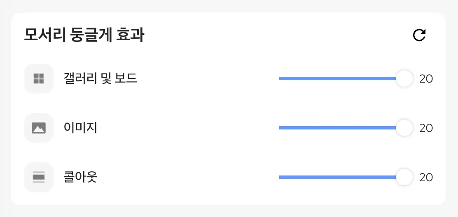
Task: Click the 갤러리 및 보드 slider handle
Action: tap(404, 78)
